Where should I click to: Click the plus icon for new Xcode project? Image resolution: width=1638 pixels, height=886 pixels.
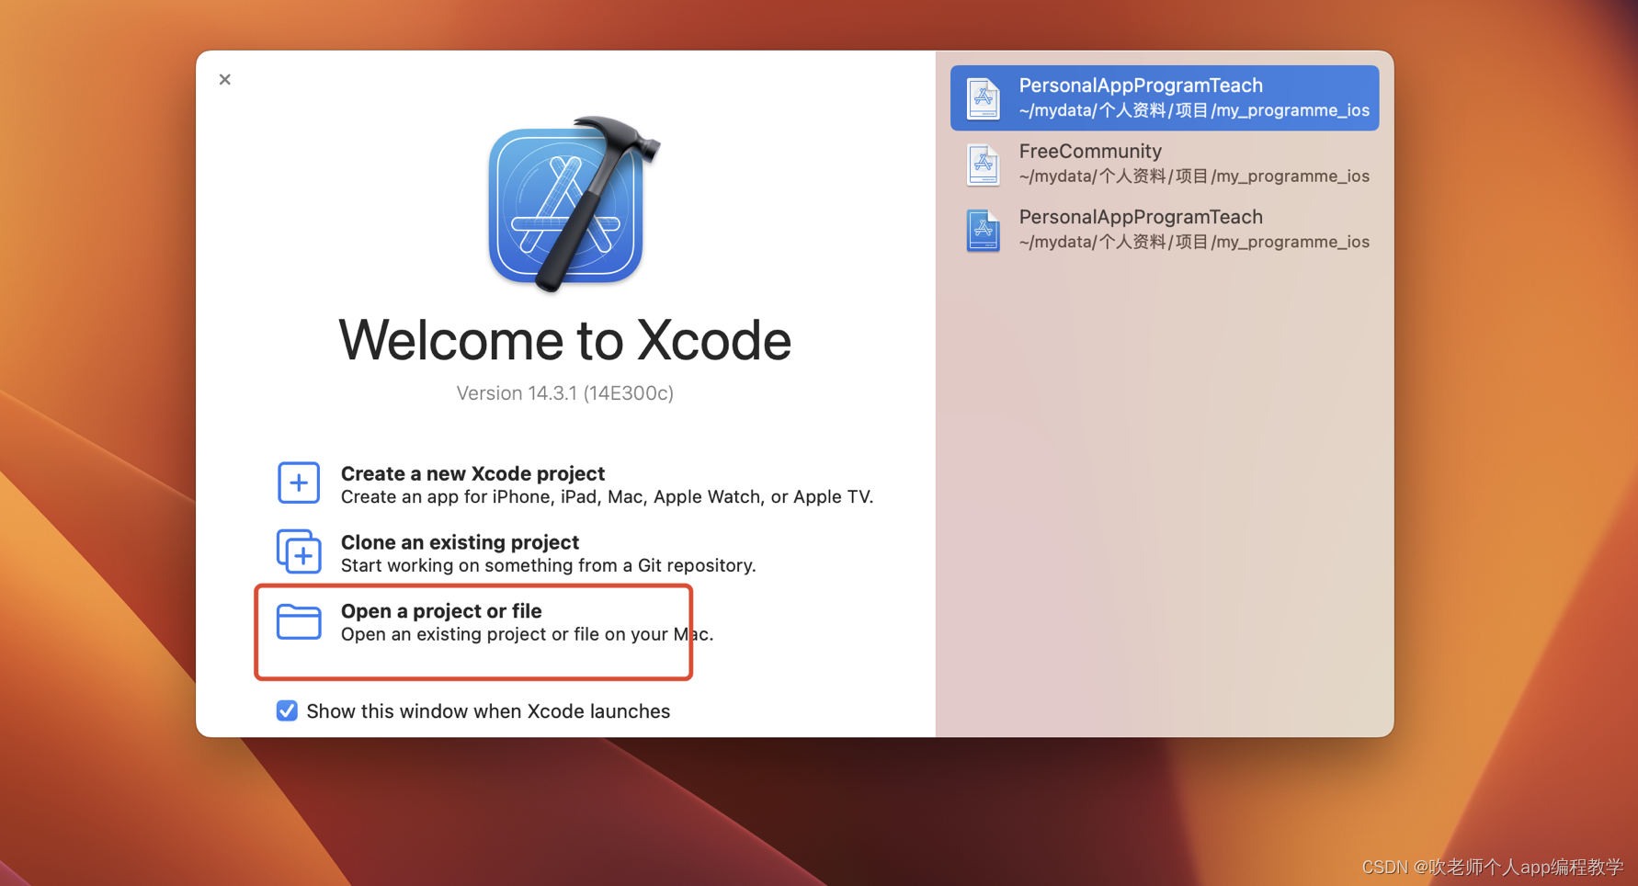tap(299, 483)
